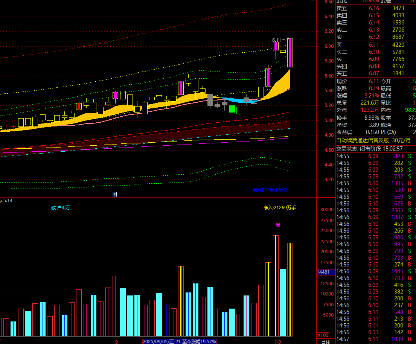Select the 卖一 ask volume 8687
This screenshot has height=344, width=416.
[x=398, y=37]
